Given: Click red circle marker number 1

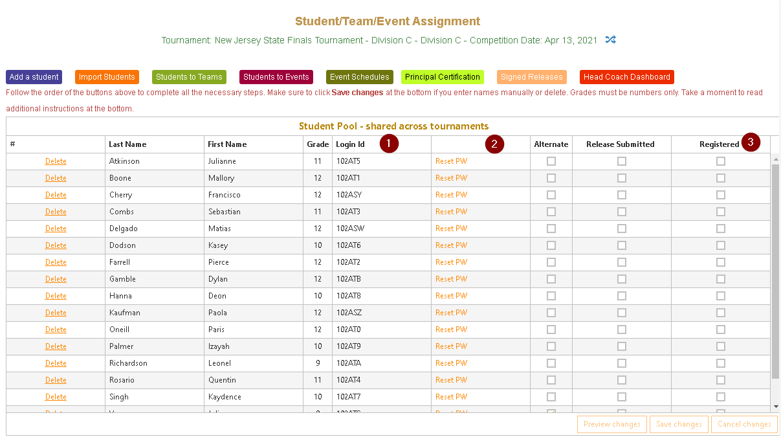Looking at the screenshot, I should pos(388,143).
